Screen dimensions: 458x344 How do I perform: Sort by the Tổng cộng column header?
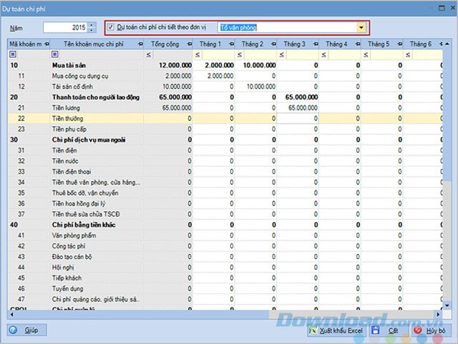pos(168,44)
